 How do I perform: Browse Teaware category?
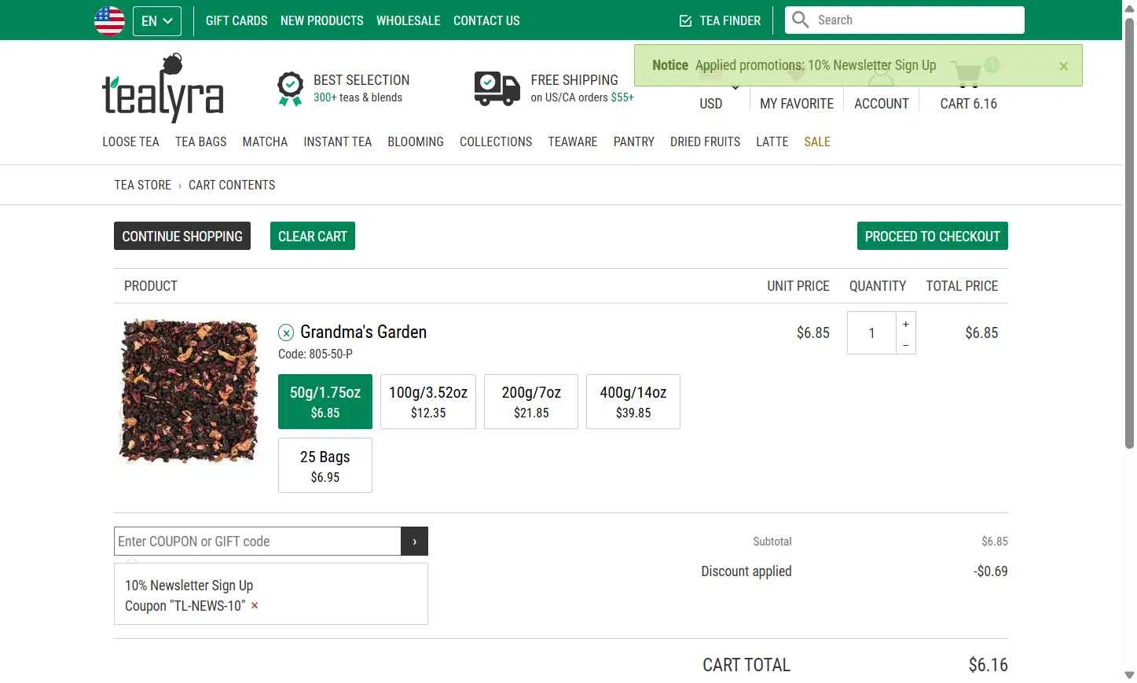(x=573, y=141)
